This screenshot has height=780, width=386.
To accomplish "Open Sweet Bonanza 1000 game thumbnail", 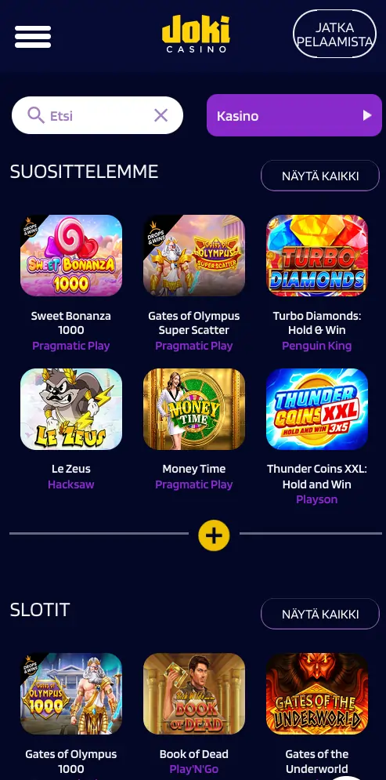I will 71,256.
